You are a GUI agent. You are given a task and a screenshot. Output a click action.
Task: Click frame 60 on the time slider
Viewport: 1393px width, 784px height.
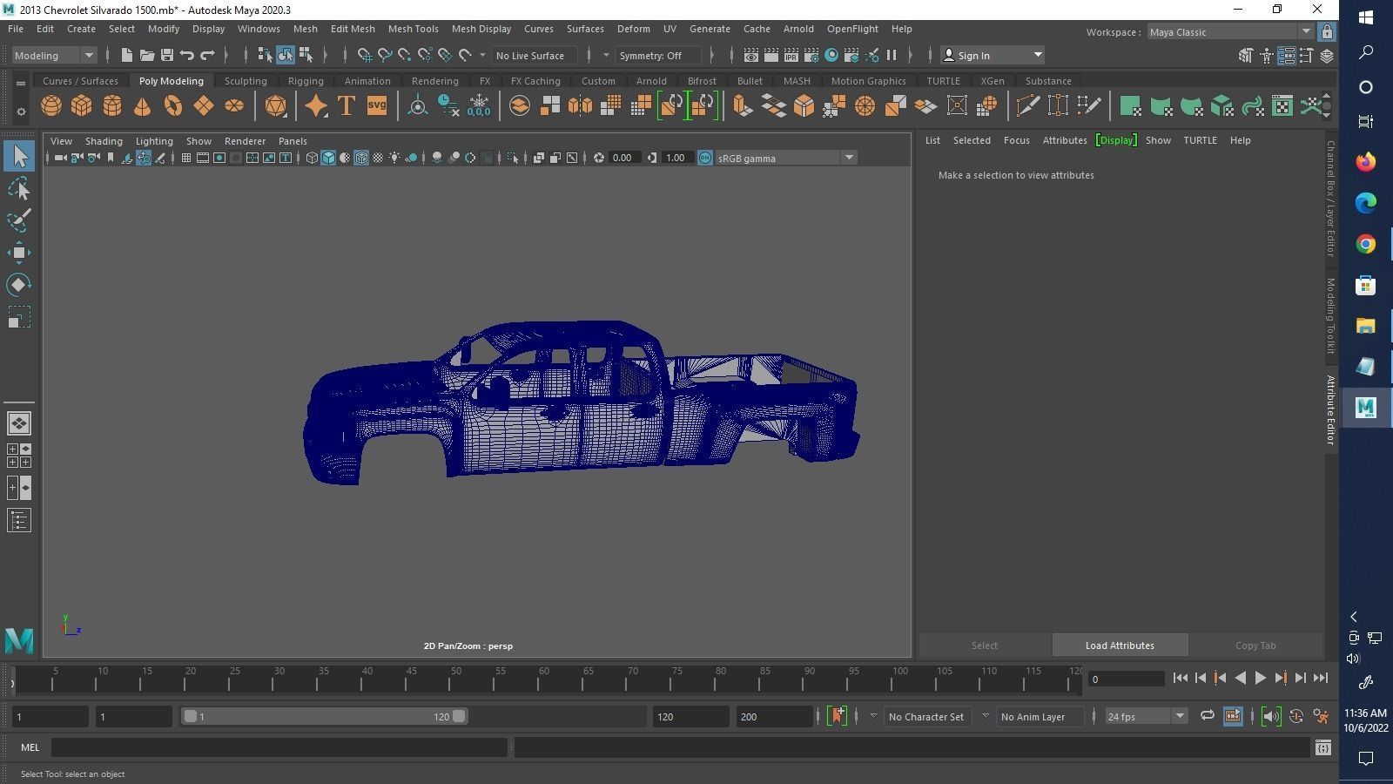544,678
